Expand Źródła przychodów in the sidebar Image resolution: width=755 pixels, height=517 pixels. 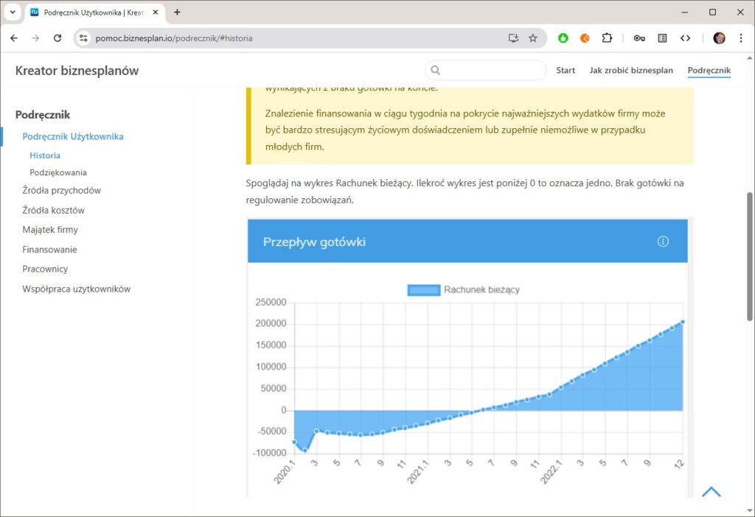point(61,190)
